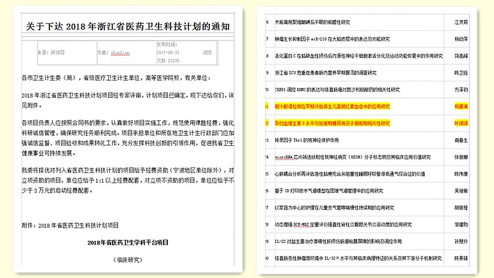Click the row about 'DCE-MRI 定量评价强直性脊柱炎'
The width and height of the screenshot is (494, 278).
tap(343, 225)
